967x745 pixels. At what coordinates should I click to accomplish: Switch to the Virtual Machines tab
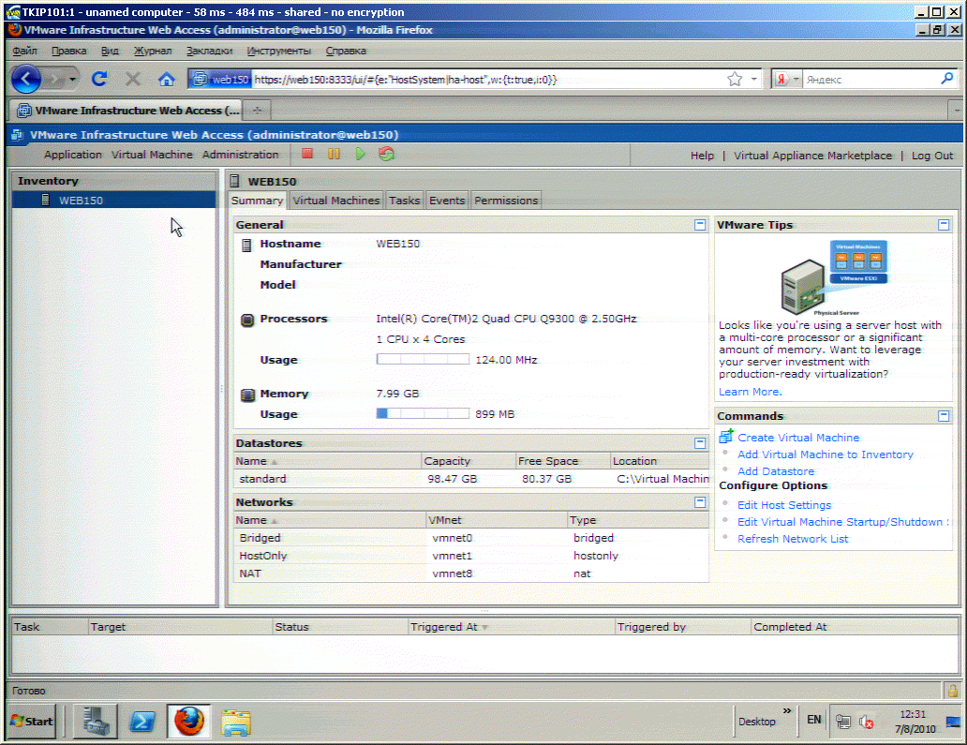click(x=336, y=200)
